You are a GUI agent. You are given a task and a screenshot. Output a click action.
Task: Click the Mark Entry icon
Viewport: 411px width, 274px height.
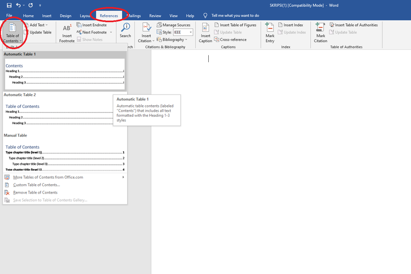270,28
